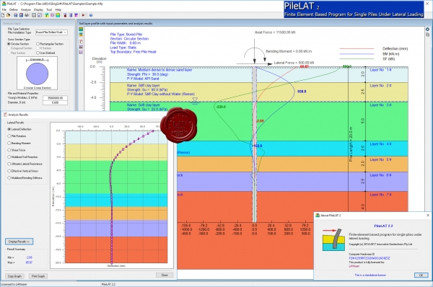Click the circular cross section preview image

(x=37, y=73)
